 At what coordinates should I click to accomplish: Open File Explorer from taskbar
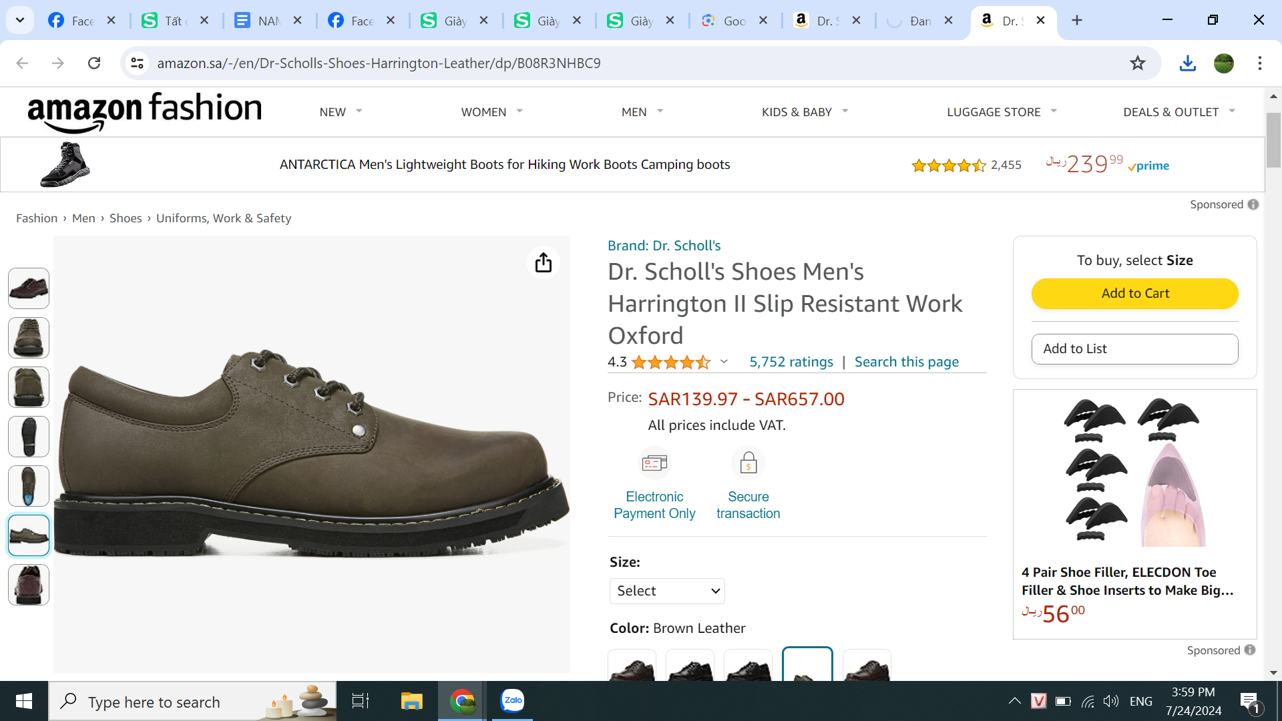(411, 701)
